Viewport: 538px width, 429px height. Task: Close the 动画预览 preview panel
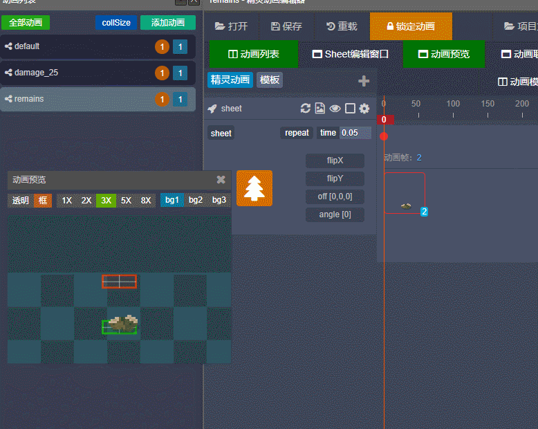tap(221, 179)
